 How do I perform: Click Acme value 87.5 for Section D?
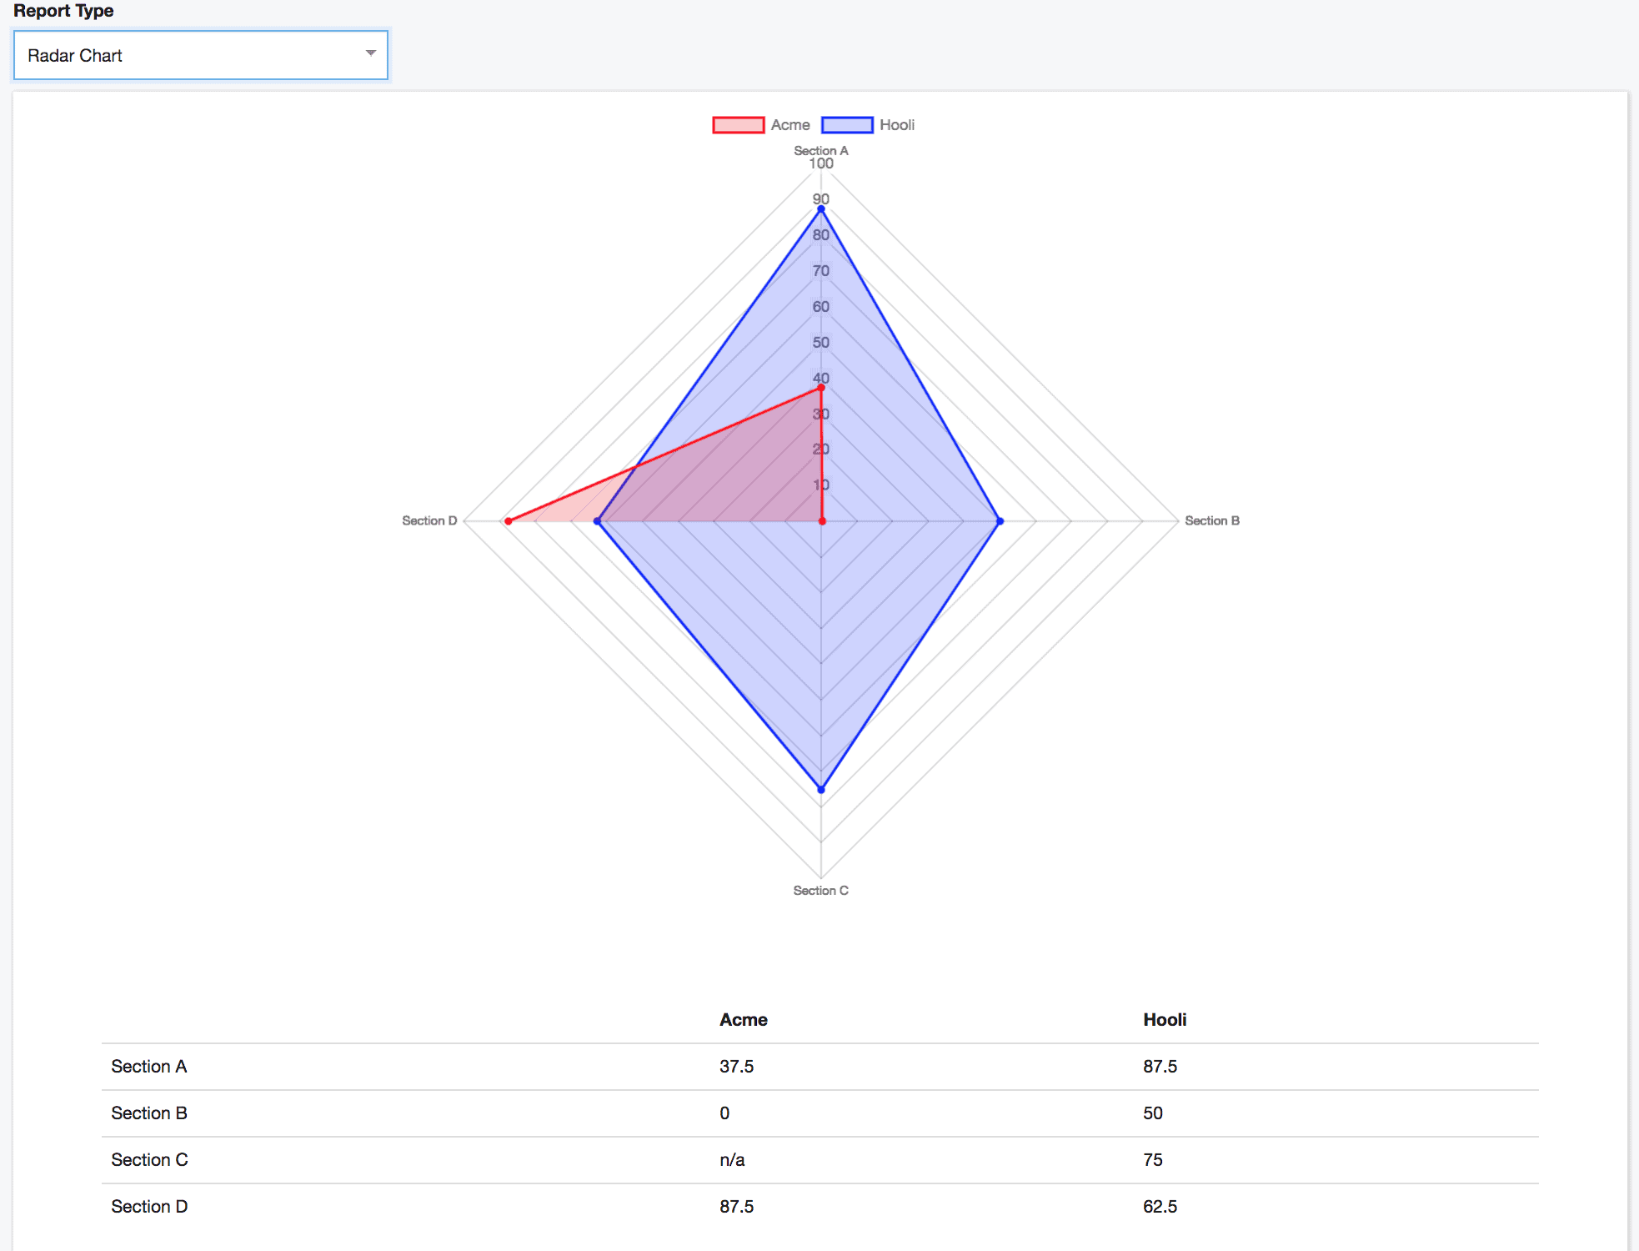737,1207
